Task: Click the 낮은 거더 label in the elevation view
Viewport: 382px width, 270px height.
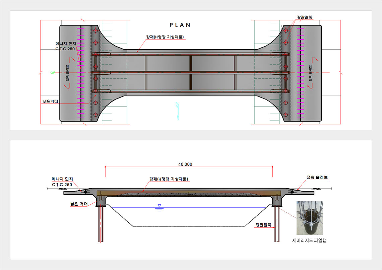Action: (x=79, y=203)
